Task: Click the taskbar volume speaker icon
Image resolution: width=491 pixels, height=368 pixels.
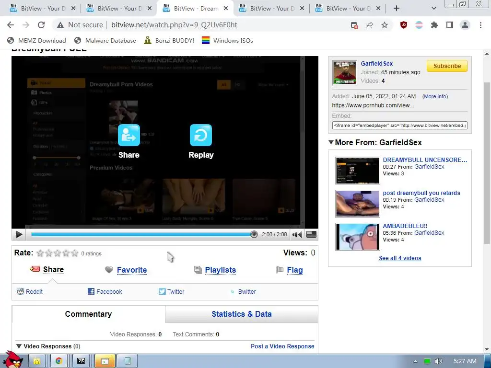Action: tap(438, 361)
